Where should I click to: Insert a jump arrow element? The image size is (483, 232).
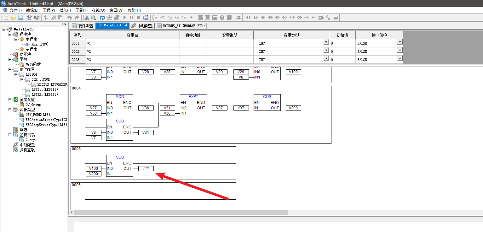coord(307,18)
